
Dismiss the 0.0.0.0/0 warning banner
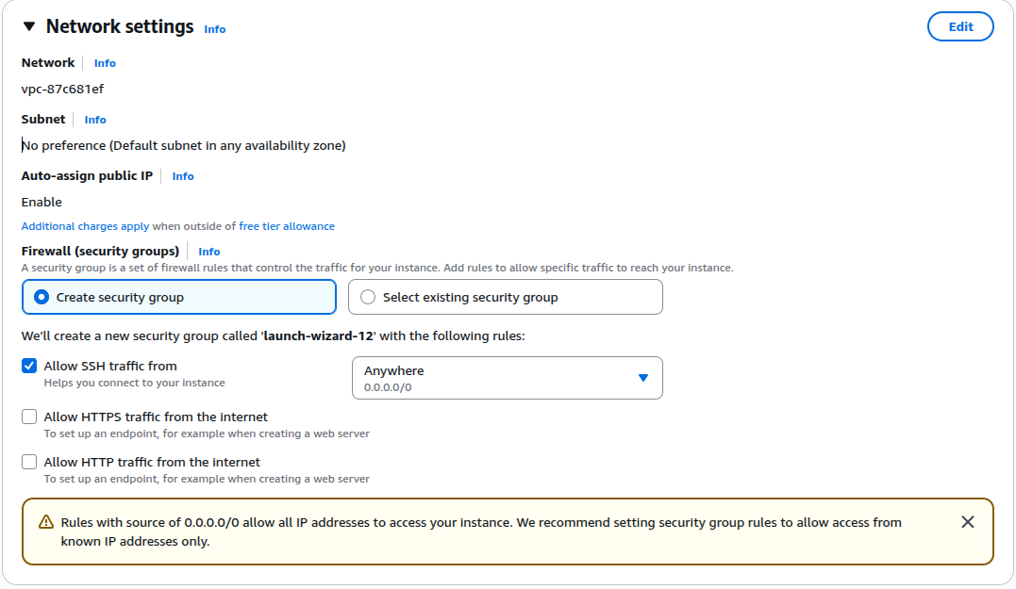pos(967,522)
